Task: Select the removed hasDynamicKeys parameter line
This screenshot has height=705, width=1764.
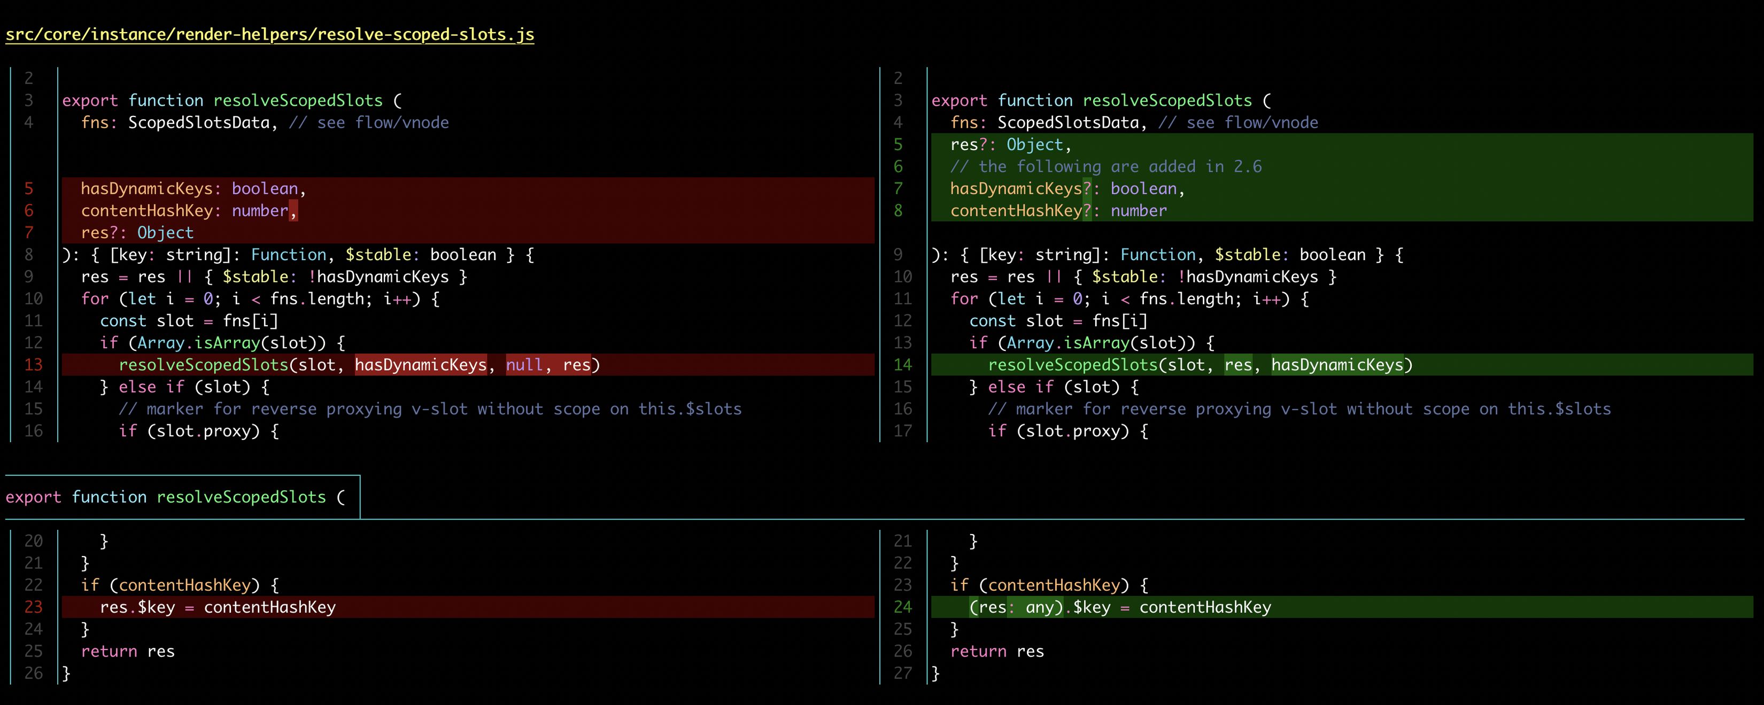Action: tap(194, 188)
